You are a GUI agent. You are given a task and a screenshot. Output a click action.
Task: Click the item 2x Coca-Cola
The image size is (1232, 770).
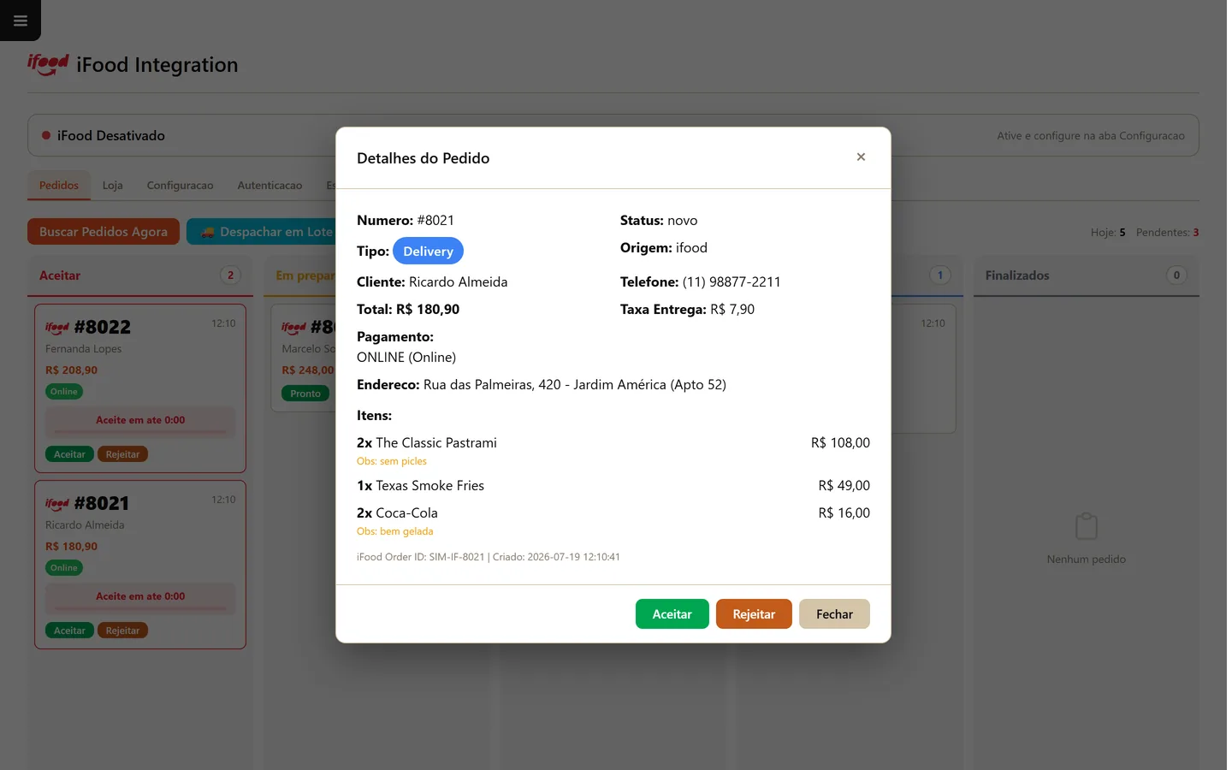(397, 513)
